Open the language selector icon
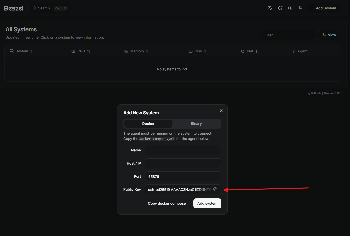This screenshot has height=236, width=350. (x=270, y=8)
